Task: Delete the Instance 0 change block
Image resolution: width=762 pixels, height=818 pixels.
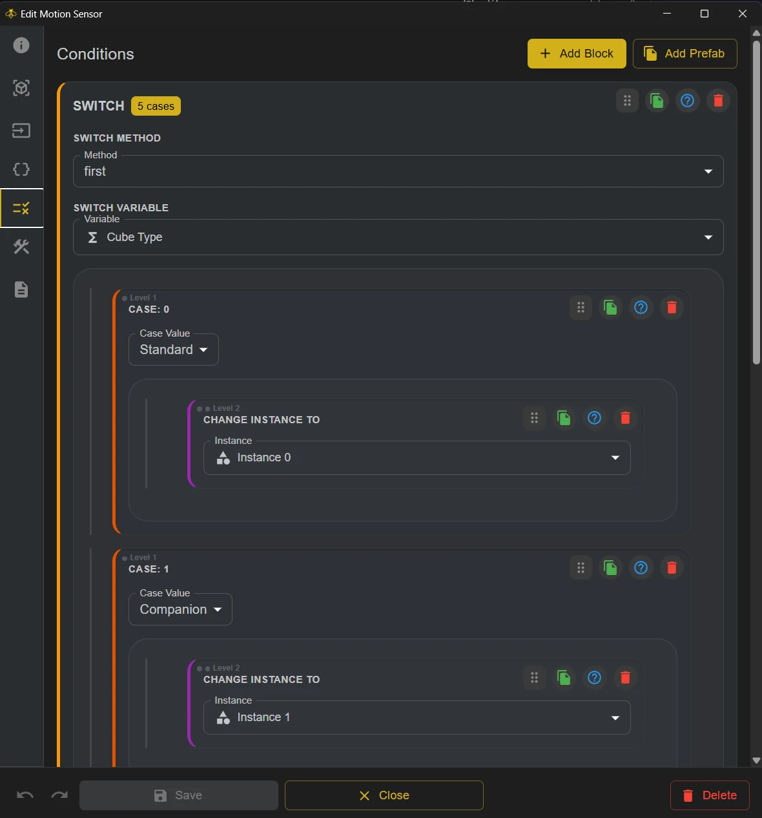Action: tap(625, 418)
